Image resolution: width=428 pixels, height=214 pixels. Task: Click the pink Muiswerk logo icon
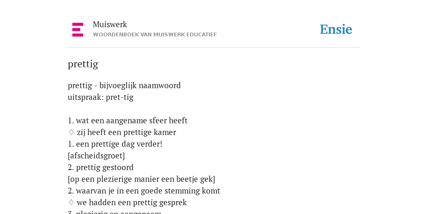tap(78, 30)
